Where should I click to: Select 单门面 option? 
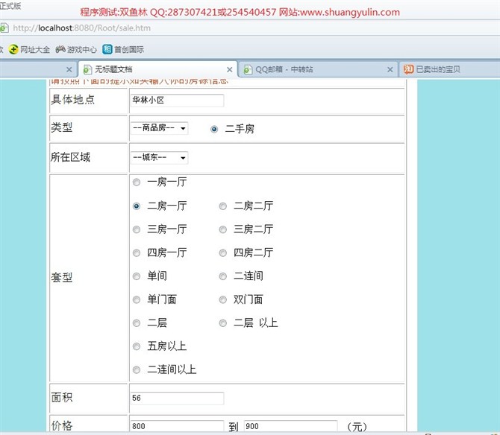[137, 299]
